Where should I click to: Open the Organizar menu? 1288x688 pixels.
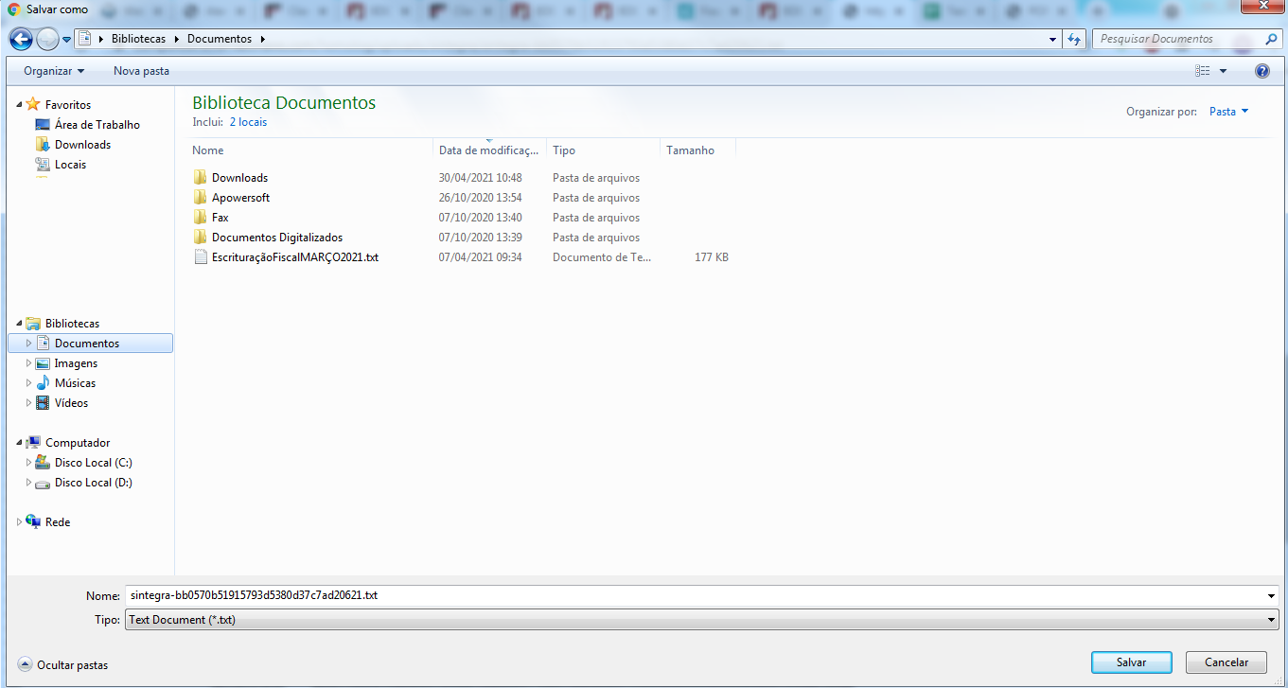point(54,71)
